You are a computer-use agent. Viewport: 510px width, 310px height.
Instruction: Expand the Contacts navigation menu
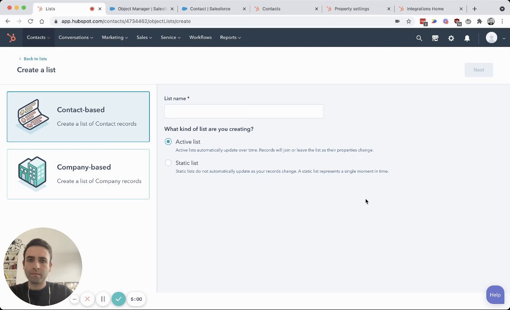(x=38, y=37)
